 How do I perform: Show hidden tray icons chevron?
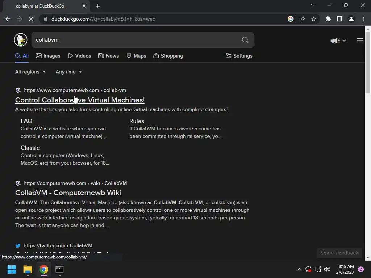(299, 269)
